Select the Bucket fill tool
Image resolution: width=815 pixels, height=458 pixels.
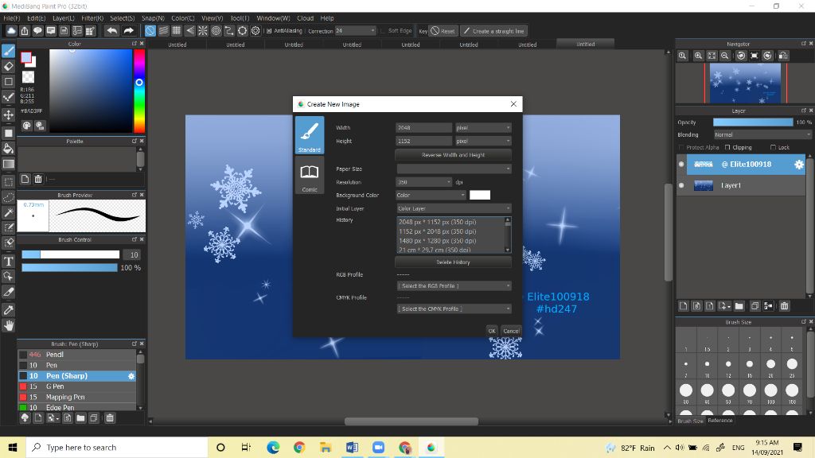[x=8, y=149]
